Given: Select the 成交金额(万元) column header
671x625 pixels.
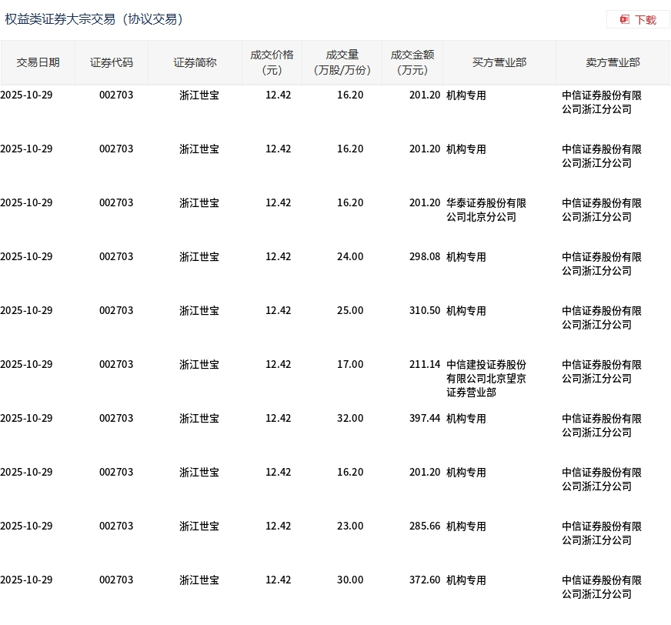Looking at the screenshot, I should point(412,62).
